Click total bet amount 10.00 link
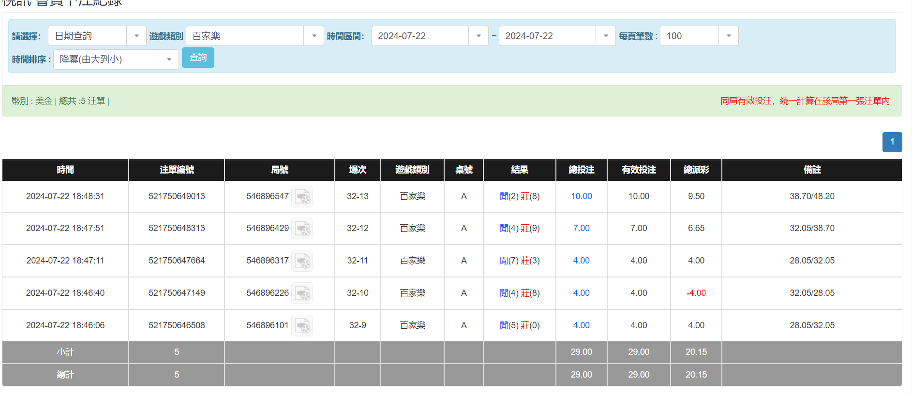The width and height of the screenshot is (912, 394). pyautogui.click(x=581, y=196)
